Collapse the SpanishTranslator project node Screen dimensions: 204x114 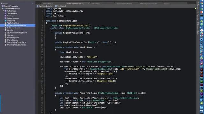click(2, 9)
